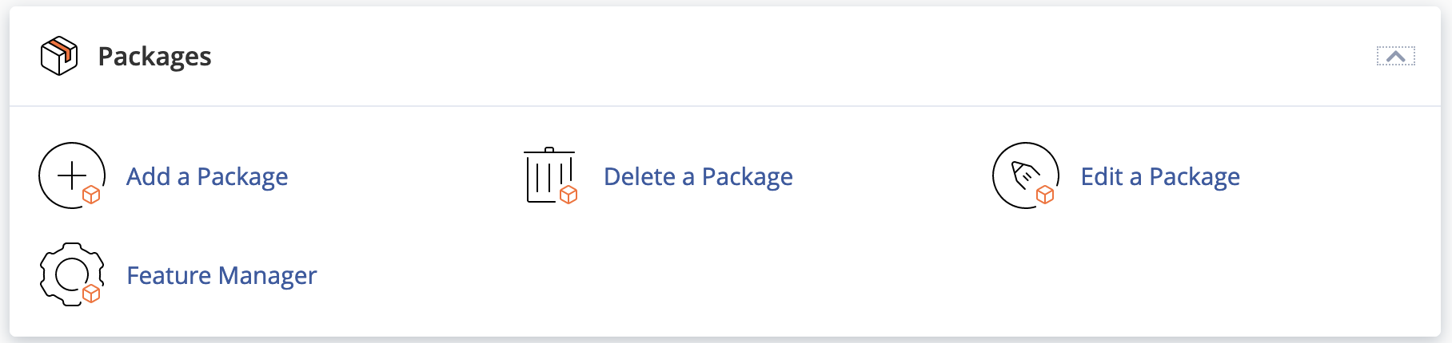1452x343 pixels.
Task: Click the Delete a Package trash can icon
Action: [x=549, y=175]
